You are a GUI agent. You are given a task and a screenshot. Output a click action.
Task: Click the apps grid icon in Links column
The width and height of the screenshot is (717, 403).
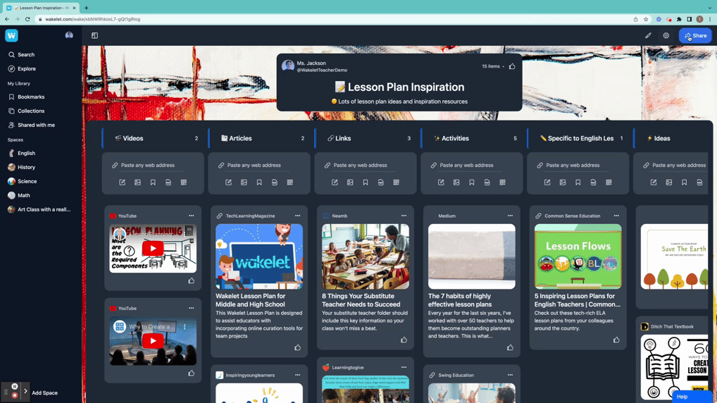pos(396,182)
